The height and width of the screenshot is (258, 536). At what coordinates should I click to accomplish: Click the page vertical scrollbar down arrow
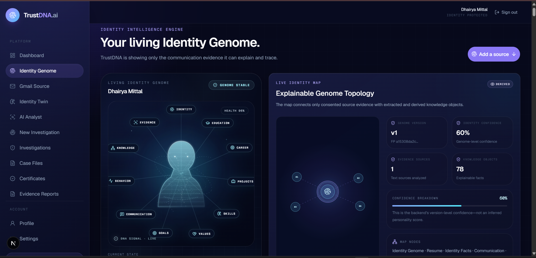pos(534,254)
